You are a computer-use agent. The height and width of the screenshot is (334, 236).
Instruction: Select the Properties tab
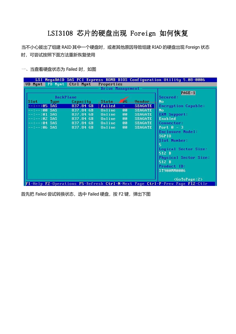(x=110, y=84)
